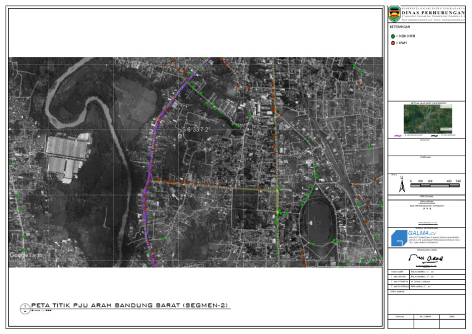The height and width of the screenshot is (334, 472).
Task: Click the circular drawing number symbol beside title
Action: 23,308
